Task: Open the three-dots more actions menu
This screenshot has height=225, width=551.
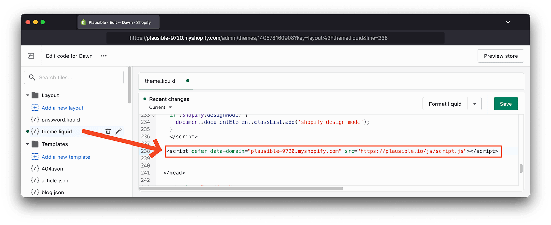Action: tap(104, 56)
